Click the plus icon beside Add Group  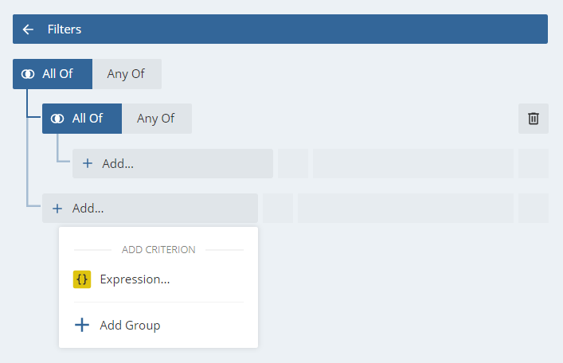[81, 325]
